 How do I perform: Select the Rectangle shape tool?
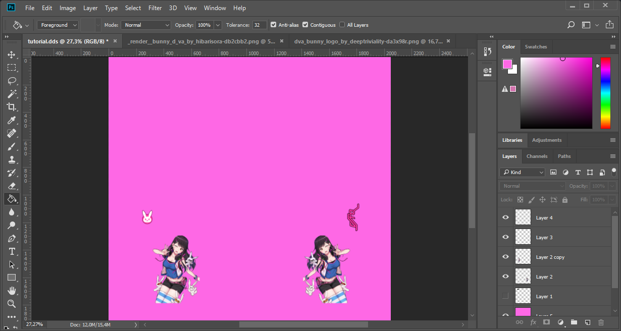[x=12, y=278]
